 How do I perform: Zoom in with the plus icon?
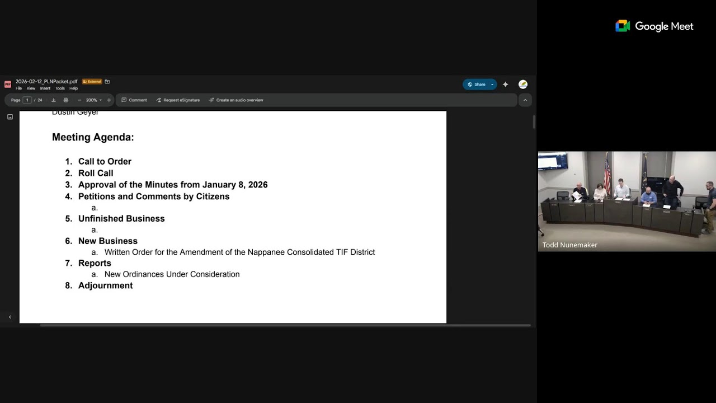109,100
